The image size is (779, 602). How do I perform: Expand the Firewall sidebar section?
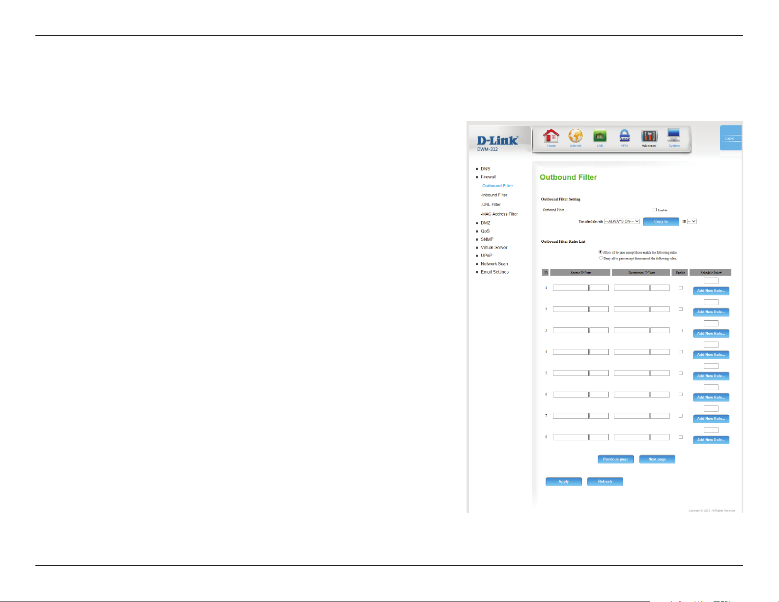[x=488, y=177]
